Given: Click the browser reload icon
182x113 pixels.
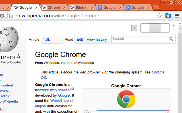Looking at the screenshot, I should [2, 16].
